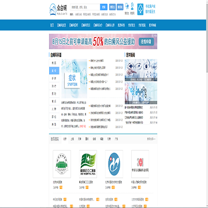
Task: Click the more link right of hospital tabs
Action: (151, 139)
